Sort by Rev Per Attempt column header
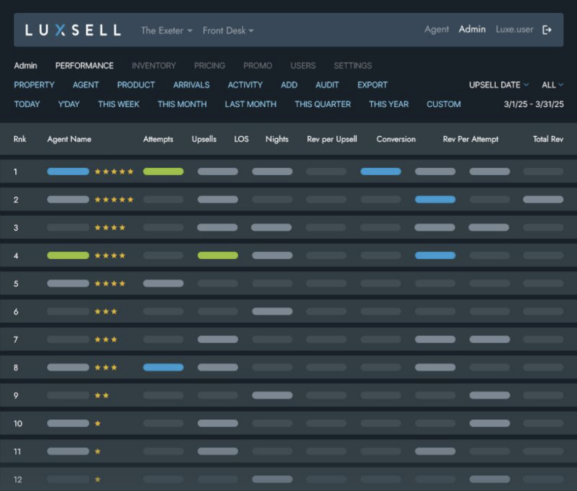577x491 pixels. pos(471,139)
